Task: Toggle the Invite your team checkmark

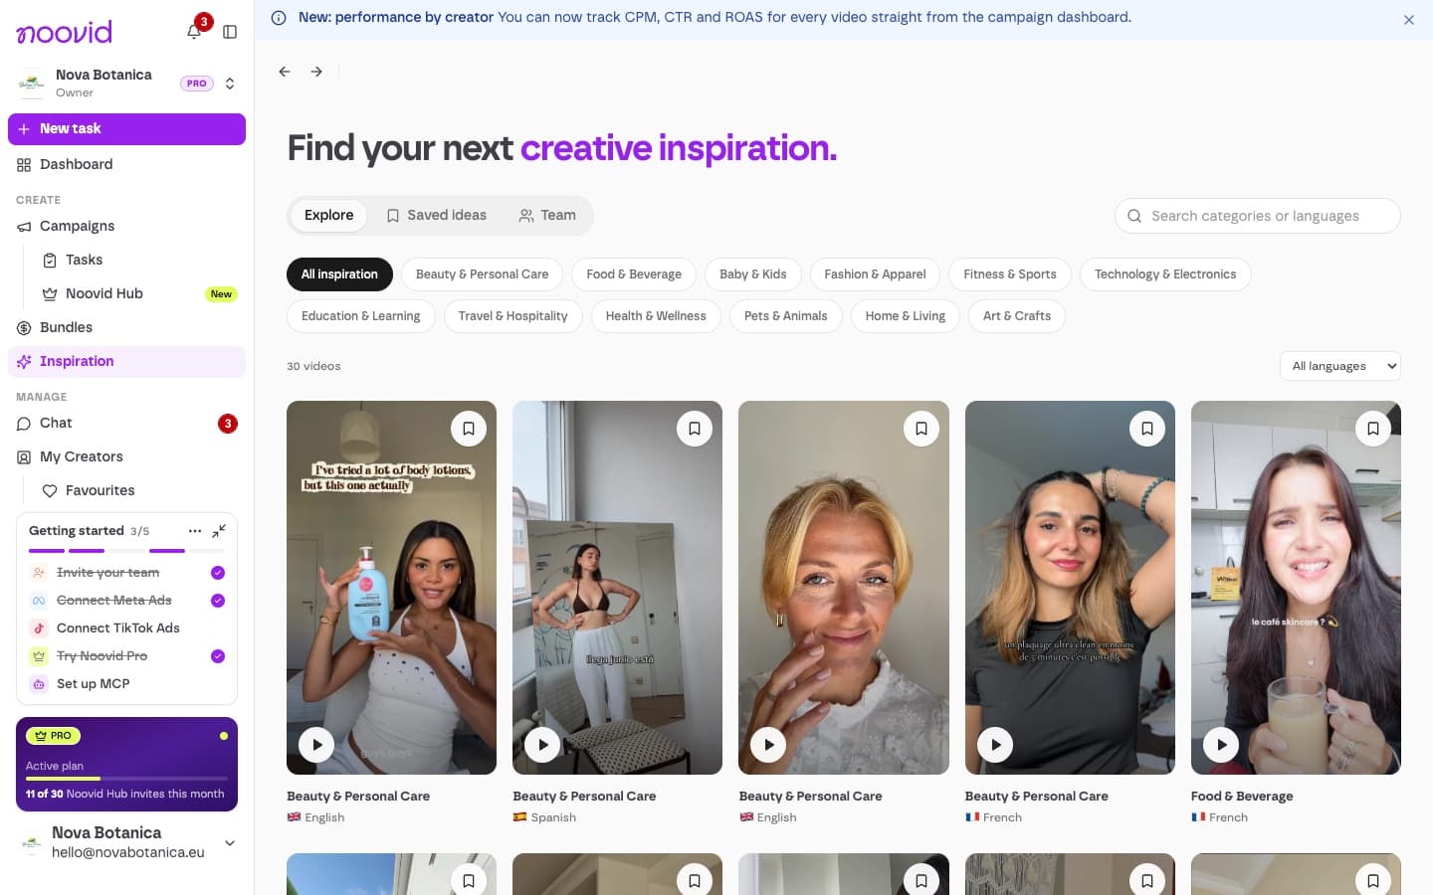Action: (x=218, y=573)
